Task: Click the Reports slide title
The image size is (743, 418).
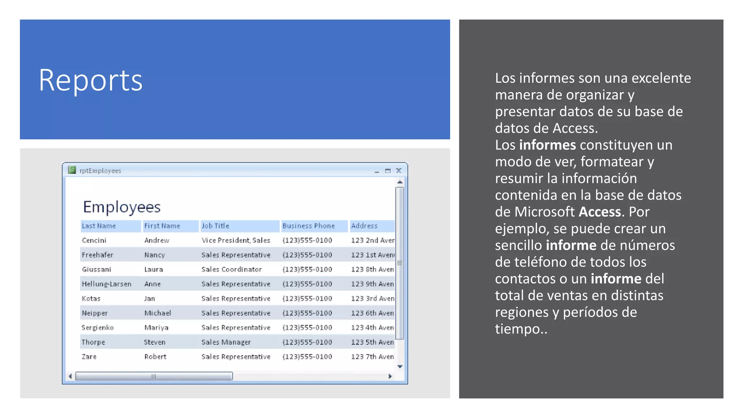Action: [91, 81]
